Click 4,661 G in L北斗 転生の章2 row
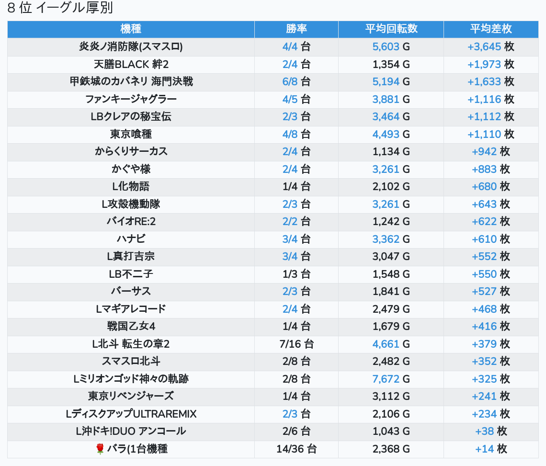Image resolution: width=546 pixels, height=466 pixels. [x=391, y=344]
